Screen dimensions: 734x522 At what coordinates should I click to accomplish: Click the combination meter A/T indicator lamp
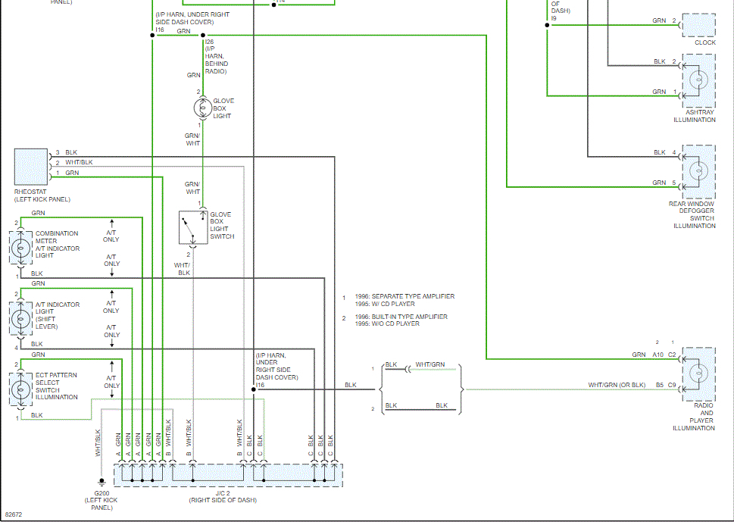tap(20, 247)
